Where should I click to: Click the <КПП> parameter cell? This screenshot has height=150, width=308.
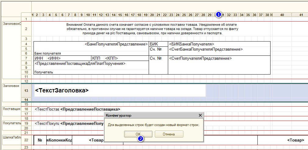(x=112, y=58)
